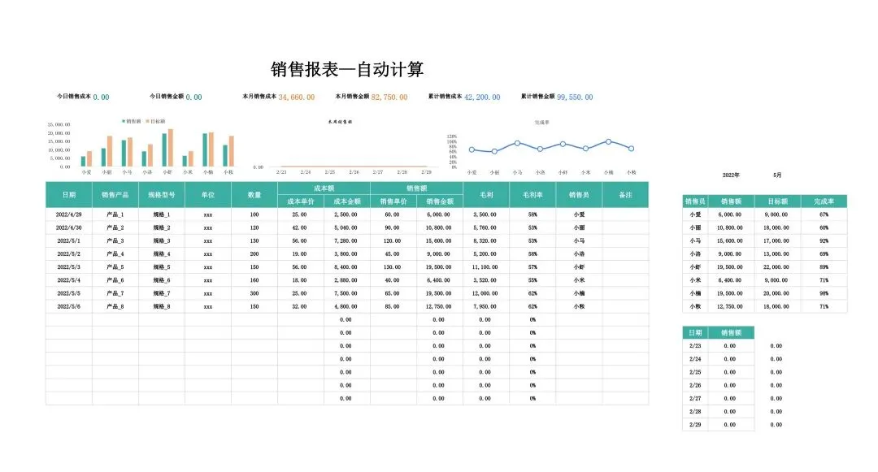This screenshot has width=878, height=472.
Task: Select the 成本额 merged header
Action: (x=324, y=188)
